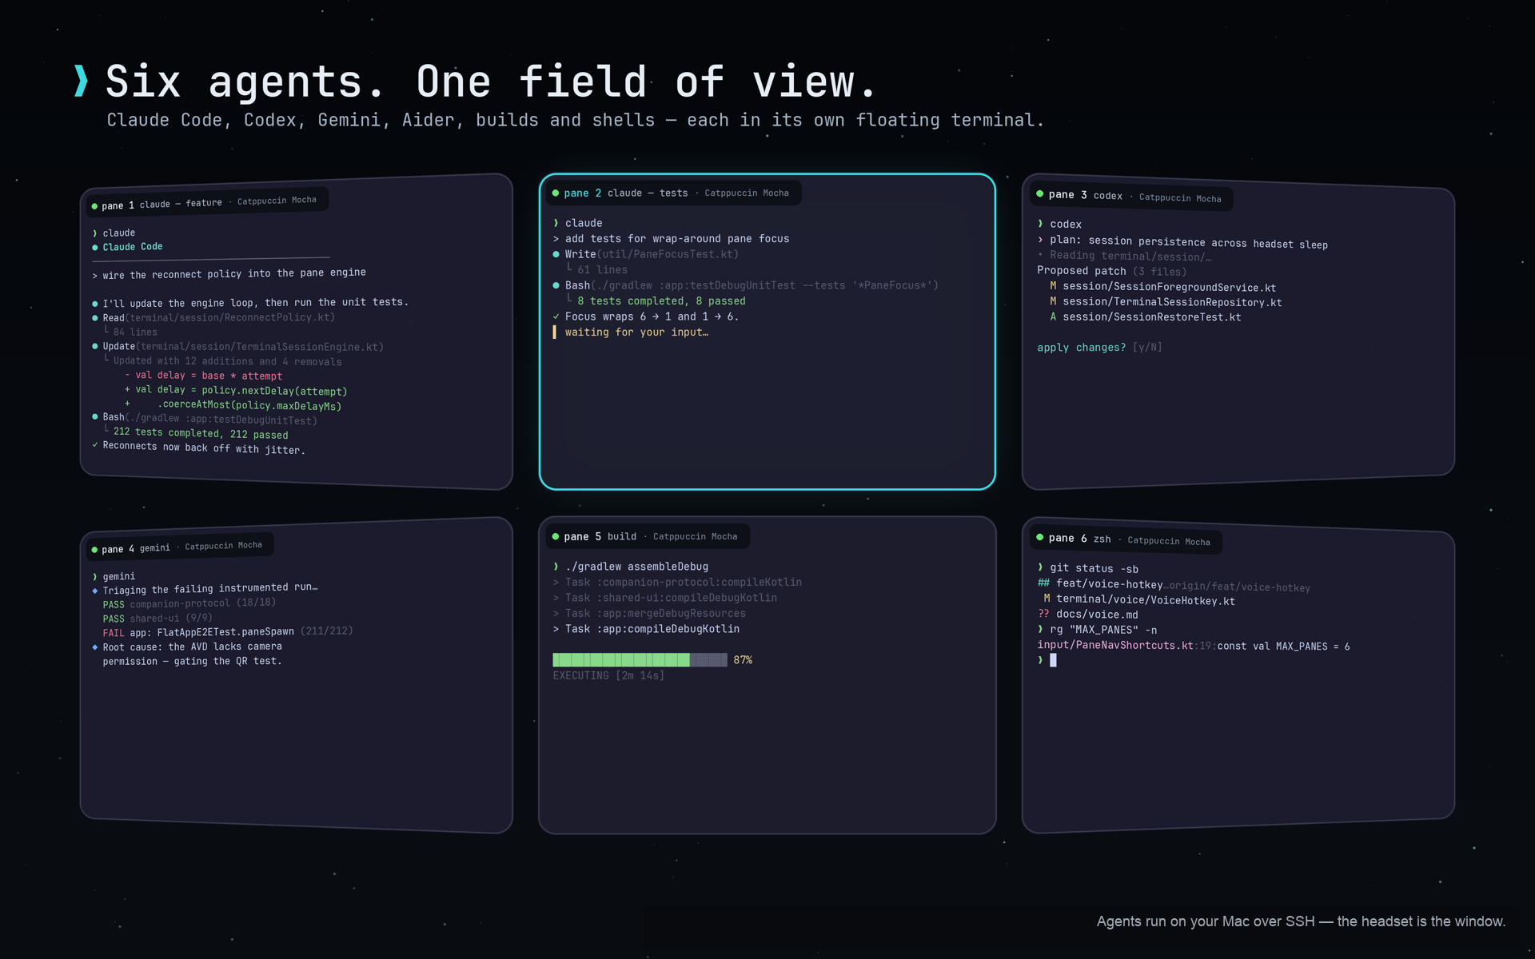
Task: Click 'Read(terminal/session/ReconnectPolicy.kt)' in pane 1
Action: tap(219, 317)
